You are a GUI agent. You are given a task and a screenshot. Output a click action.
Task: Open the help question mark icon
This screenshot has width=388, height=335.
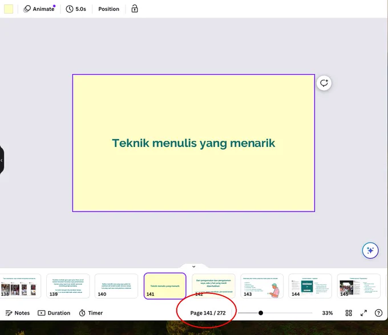378,313
